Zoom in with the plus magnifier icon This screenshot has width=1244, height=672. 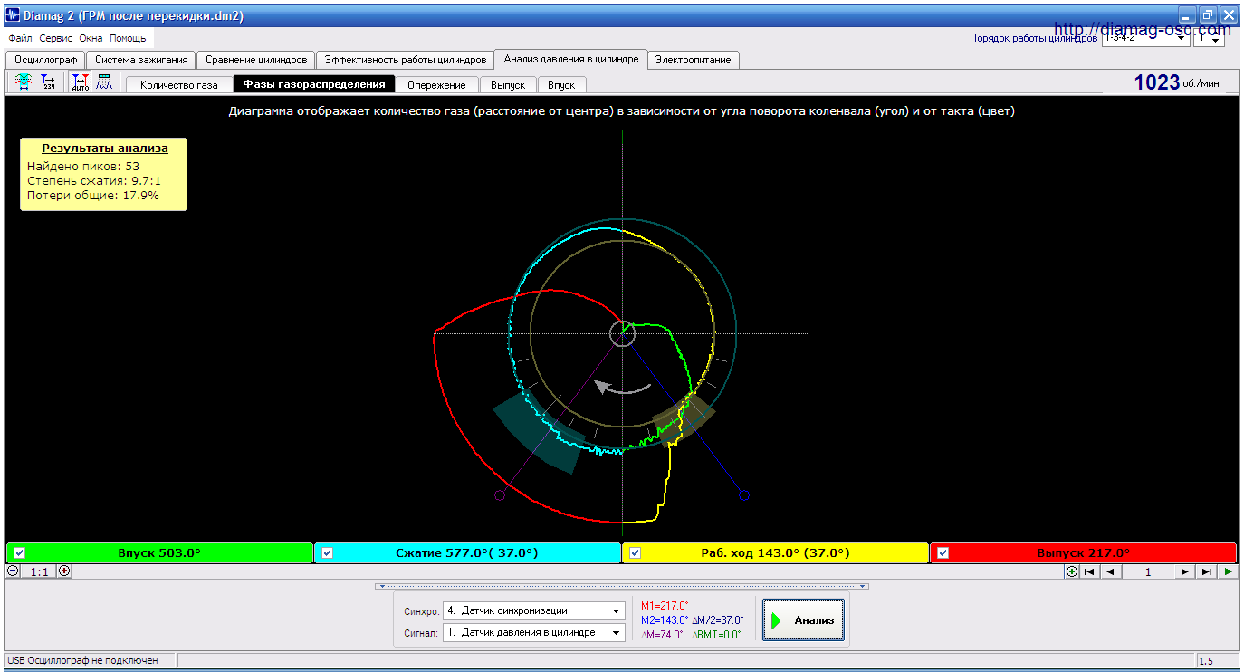click(64, 571)
